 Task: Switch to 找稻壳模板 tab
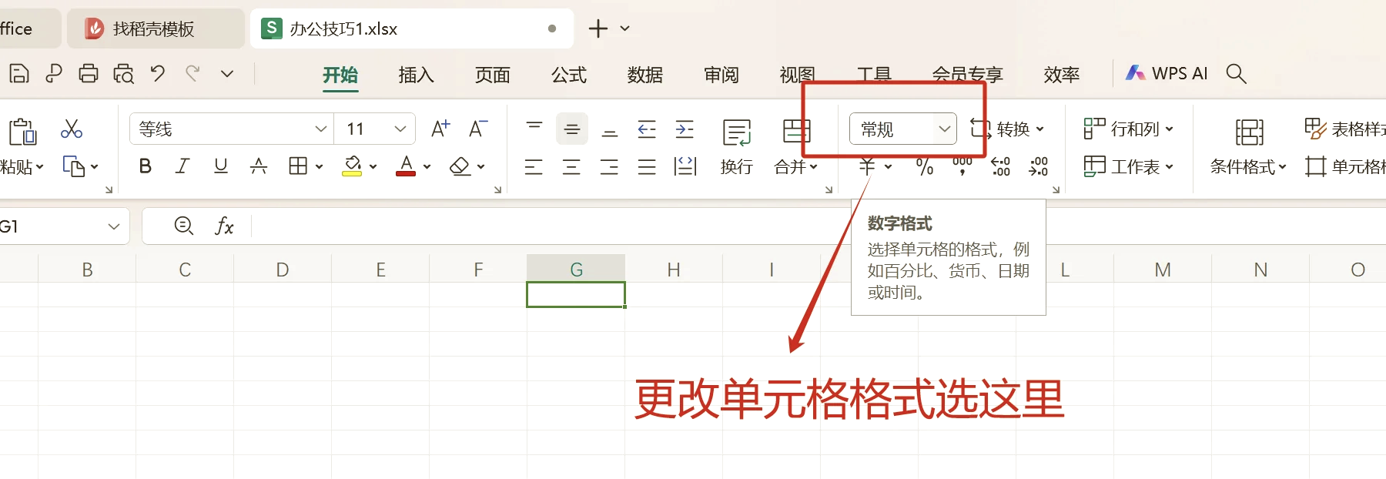pos(154,29)
